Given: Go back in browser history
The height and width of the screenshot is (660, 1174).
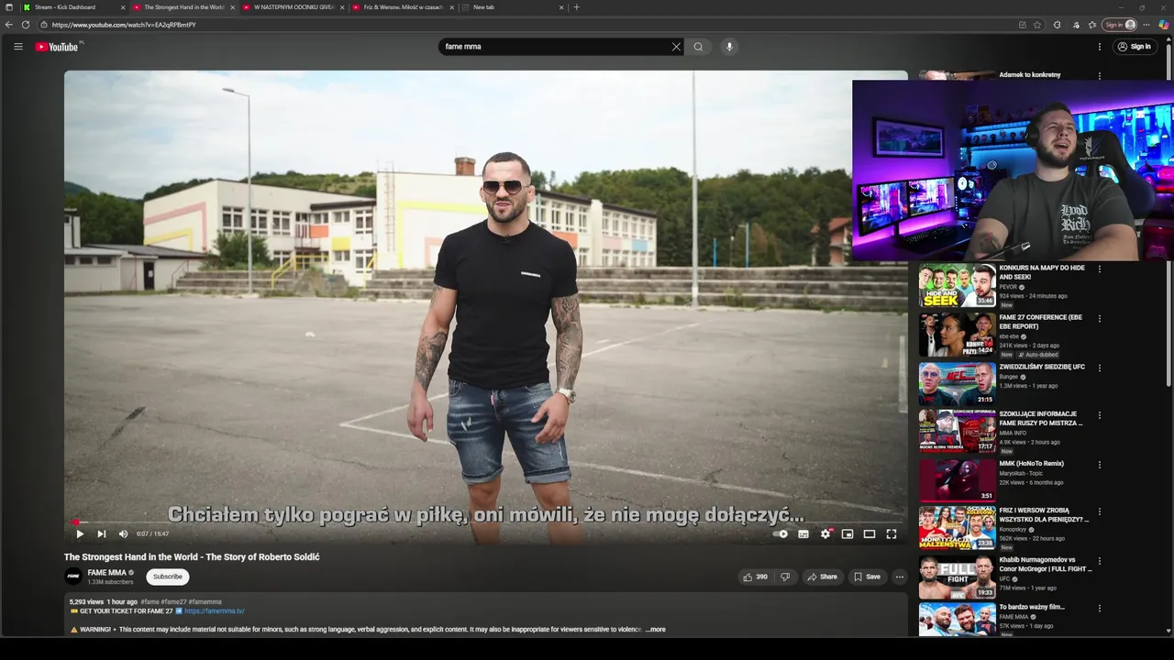Looking at the screenshot, I should tap(9, 25).
